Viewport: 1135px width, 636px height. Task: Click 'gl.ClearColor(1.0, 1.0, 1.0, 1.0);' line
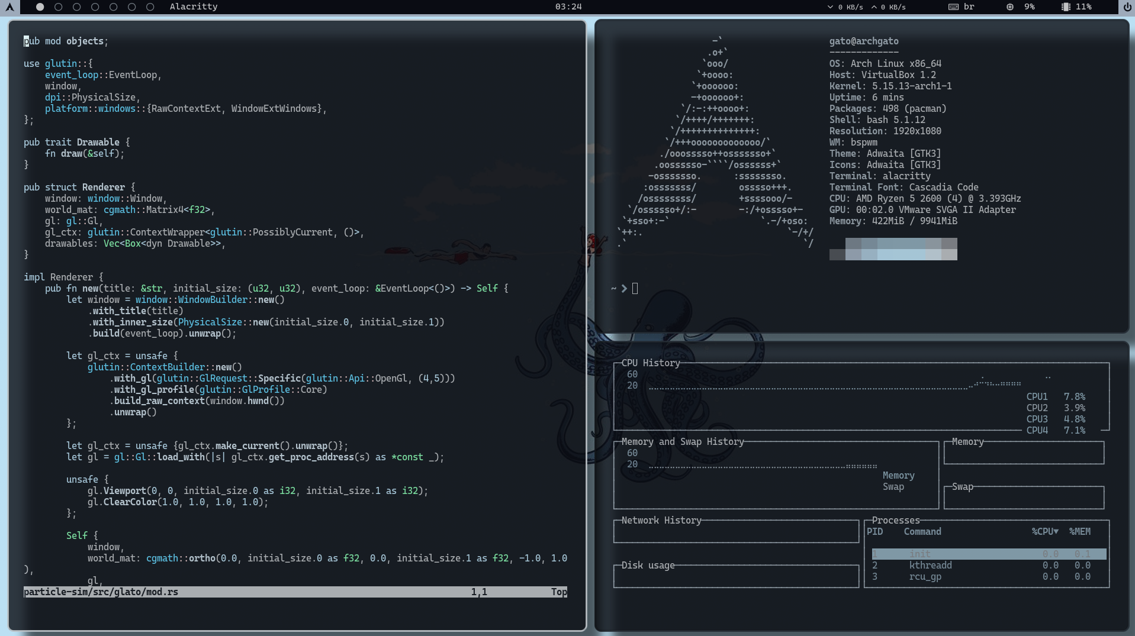178,502
